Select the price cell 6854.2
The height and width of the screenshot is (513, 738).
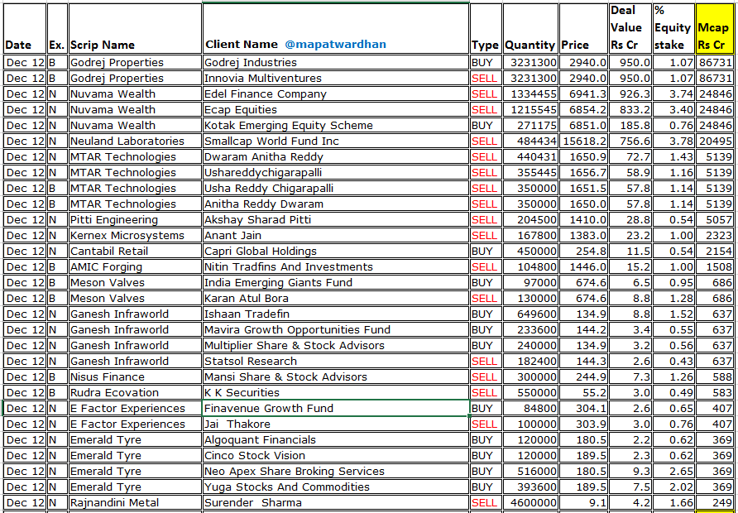coord(583,110)
